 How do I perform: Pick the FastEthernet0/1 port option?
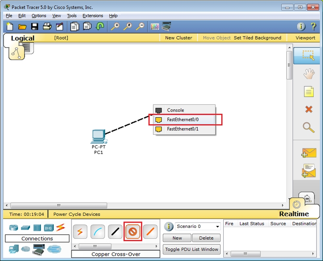(183, 129)
